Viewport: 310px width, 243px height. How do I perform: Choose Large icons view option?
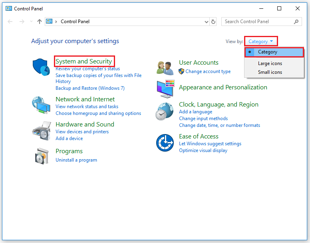coord(270,63)
